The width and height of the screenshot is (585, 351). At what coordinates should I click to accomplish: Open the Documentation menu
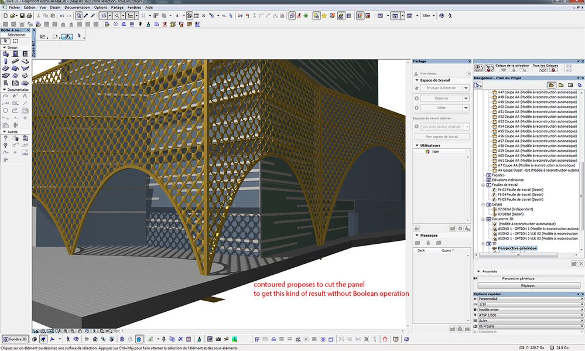click(78, 8)
